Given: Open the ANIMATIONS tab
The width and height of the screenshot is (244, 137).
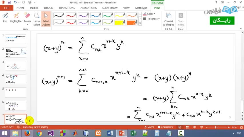Looking at the screenshot, I should (89, 8).
